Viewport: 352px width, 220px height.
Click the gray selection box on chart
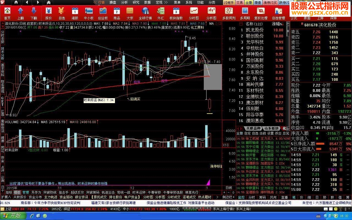(x=213, y=77)
